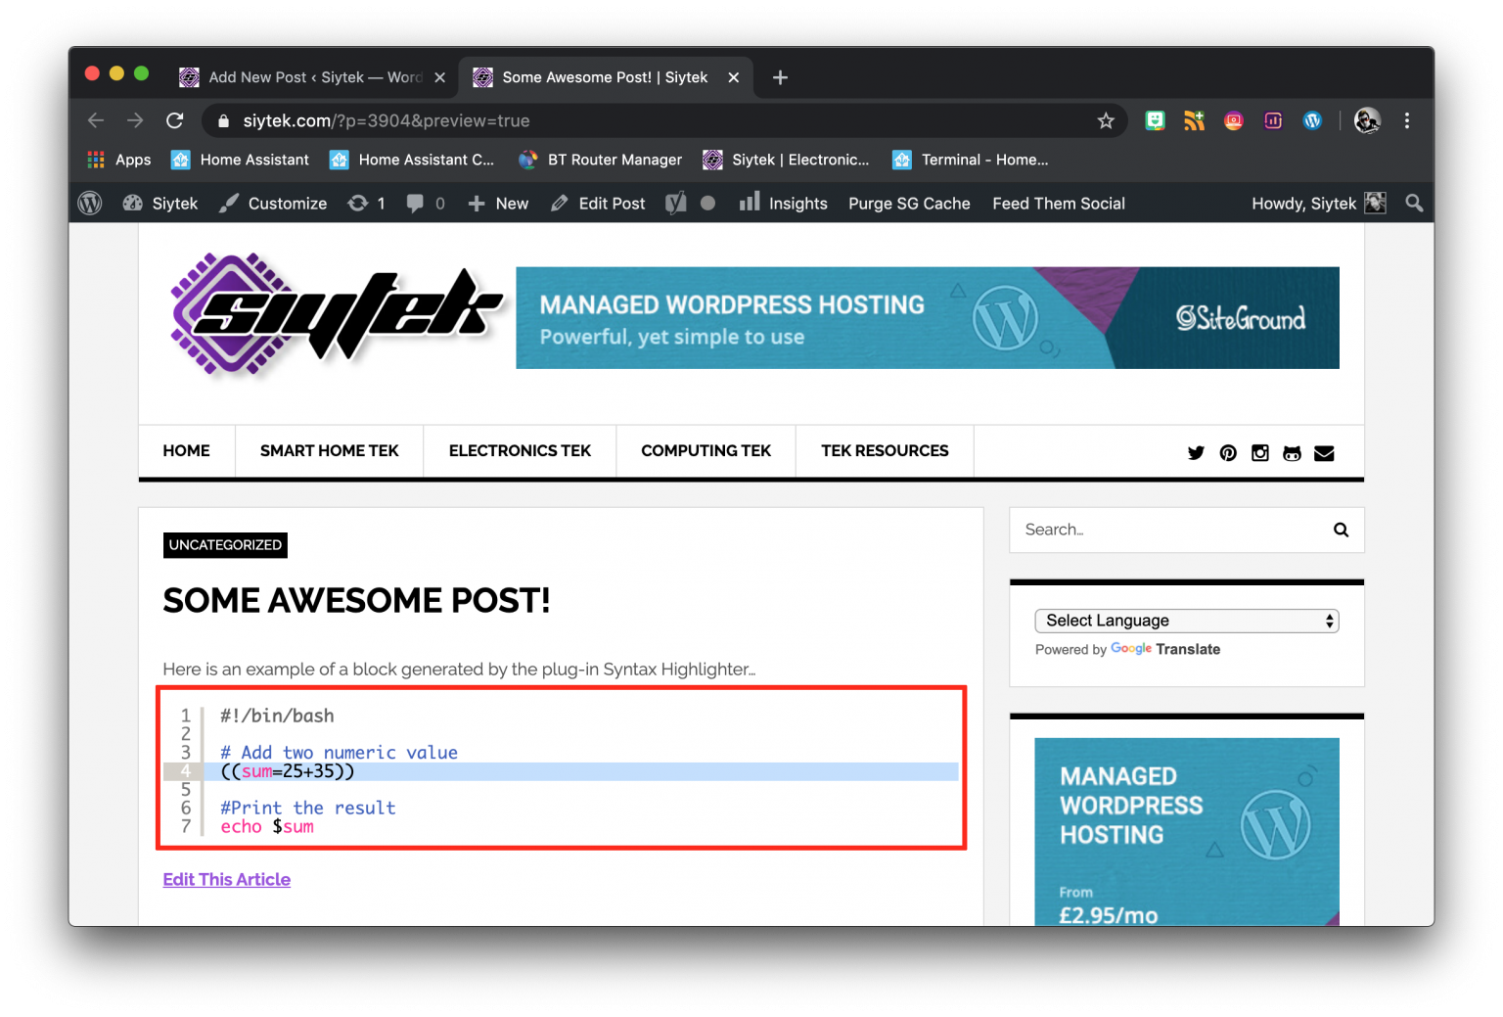The image size is (1503, 1017).
Task: Click the New item in the admin bar
Action: point(498,203)
